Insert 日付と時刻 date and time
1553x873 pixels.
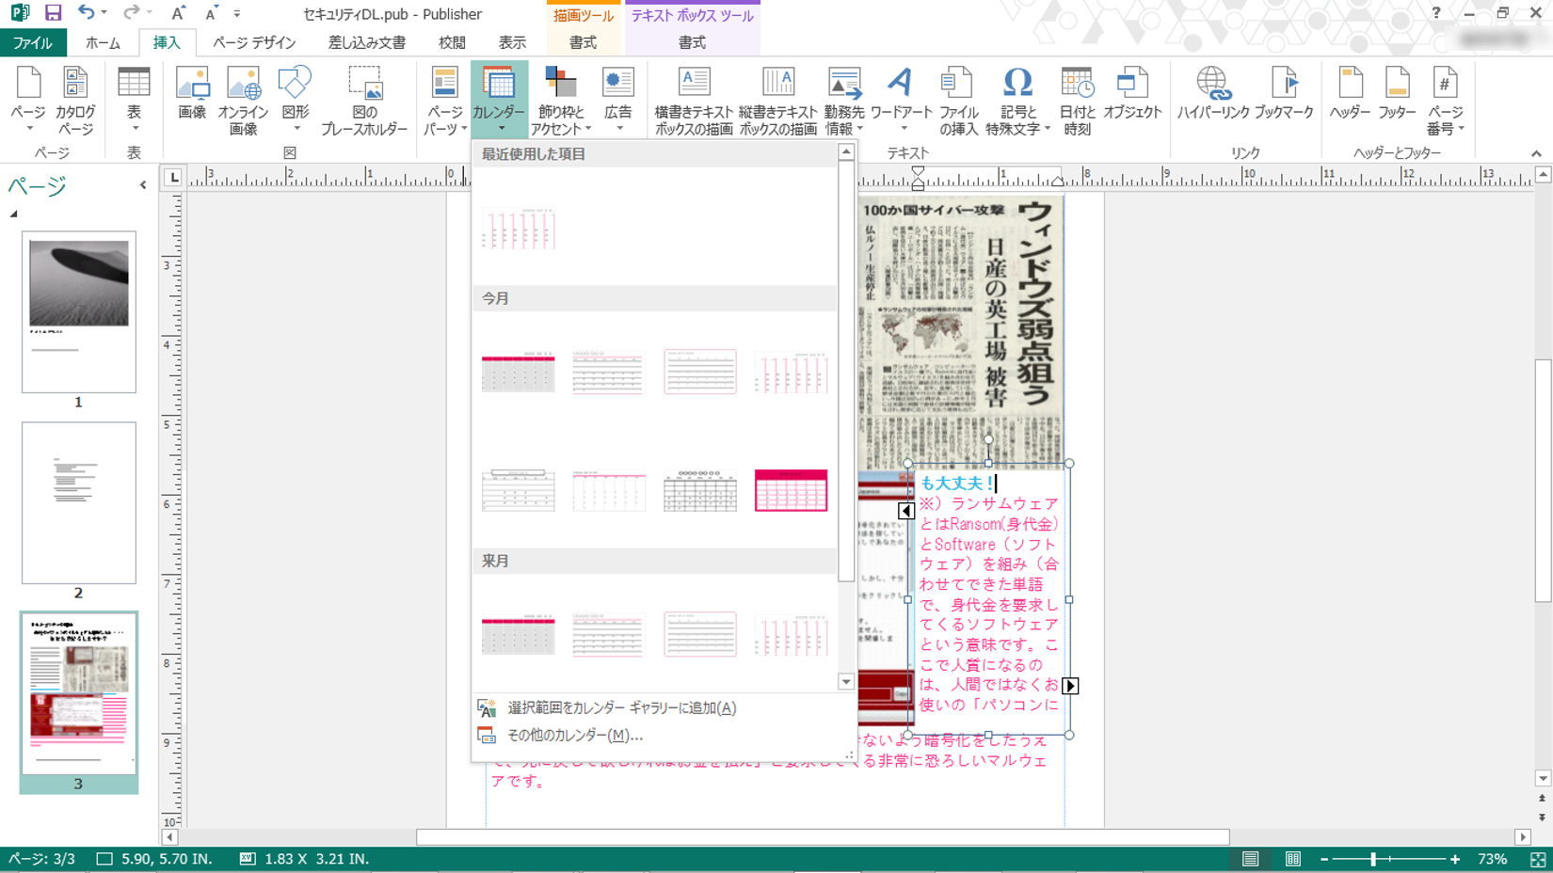pos(1077,101)
